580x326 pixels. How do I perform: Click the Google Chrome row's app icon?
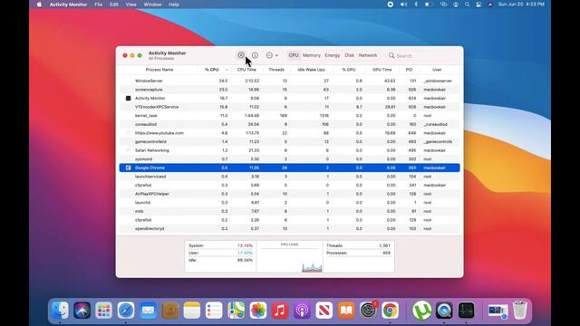click(129, 168)
